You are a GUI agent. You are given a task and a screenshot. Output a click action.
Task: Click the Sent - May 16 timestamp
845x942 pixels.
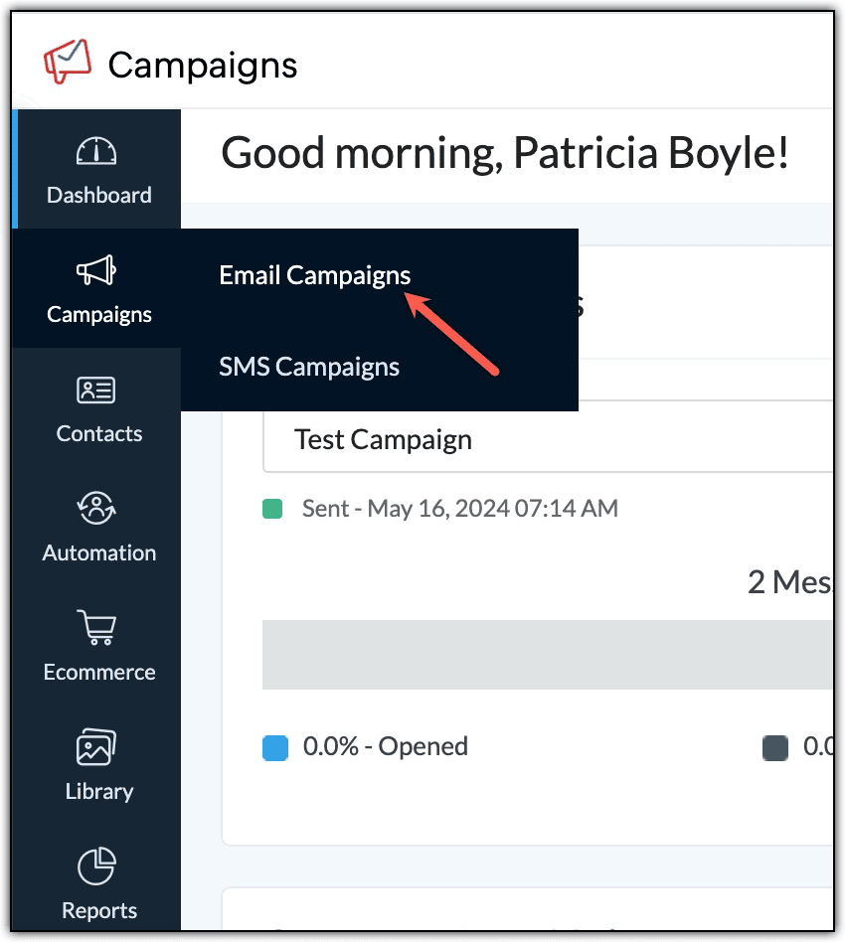460,508
